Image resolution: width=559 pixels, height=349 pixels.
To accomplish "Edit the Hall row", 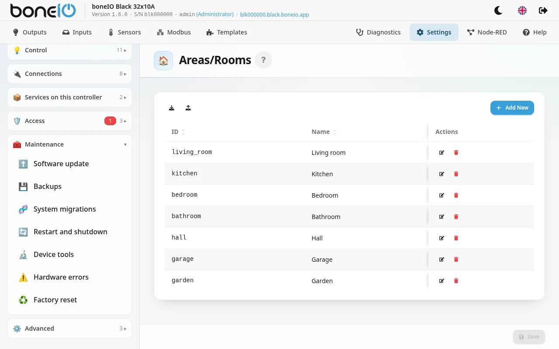I will (442, 238).
